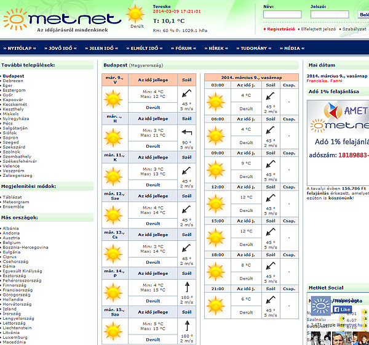Image resolution: width=369 pixels, height=345 pixels.
Task: Click the upward wind arrow for már. 14., P
Action: click(x=187, y=287)
